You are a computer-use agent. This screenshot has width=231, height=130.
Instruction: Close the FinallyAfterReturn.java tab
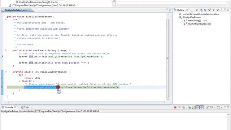[29, 10]
